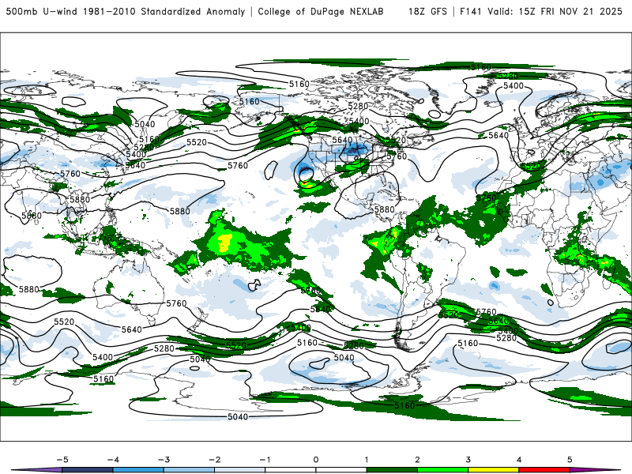Click the 'Valid: 15Z FRI NOV 21 2025' text
Screen dimensions: 632x474
[x=555, y=12]
